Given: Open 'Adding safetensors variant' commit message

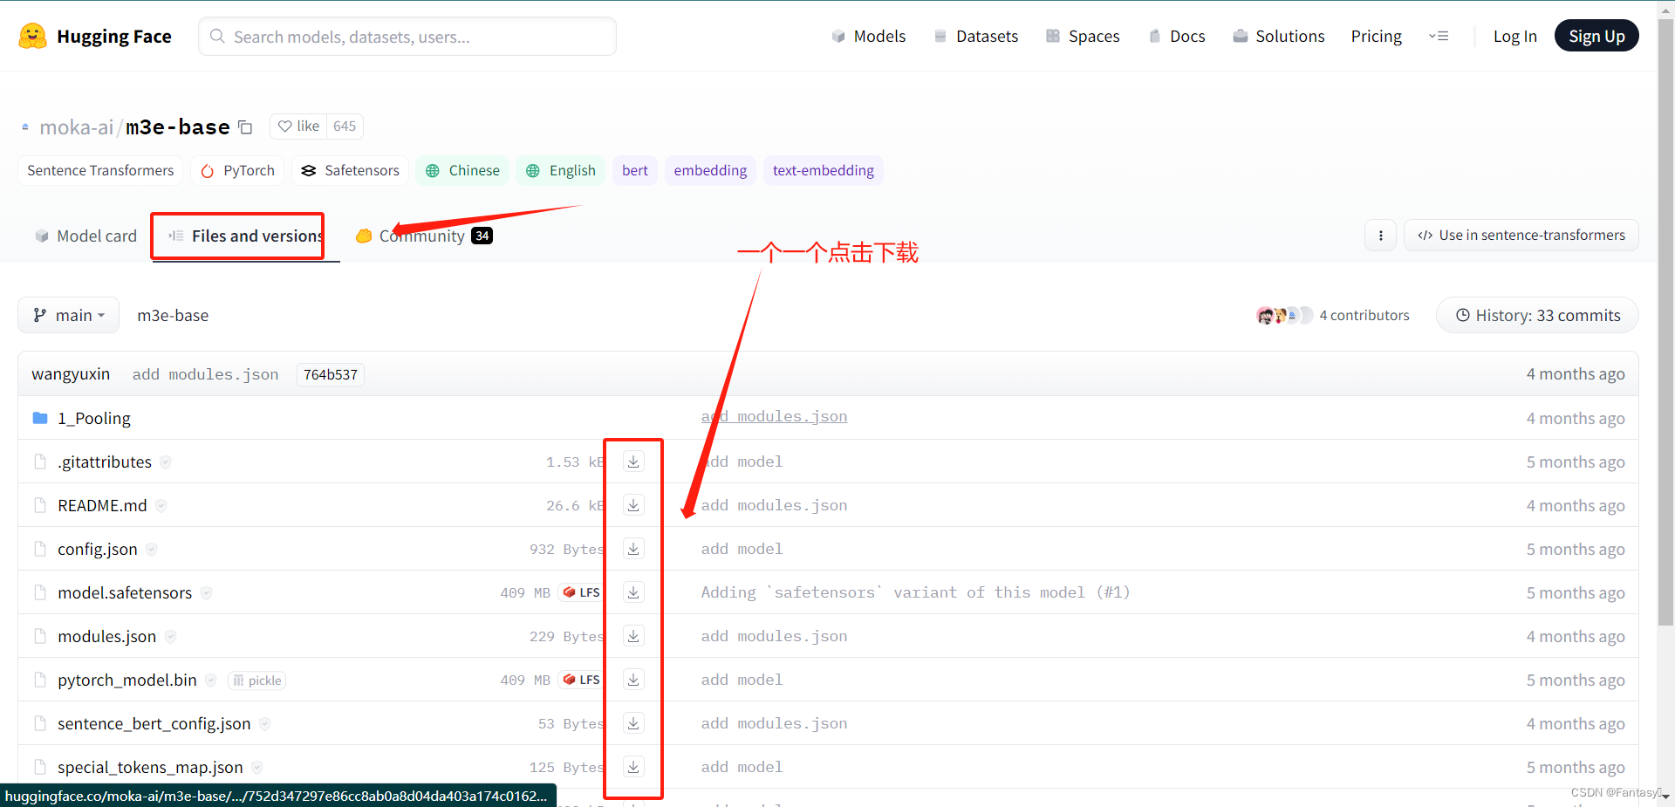Looking at the screenshot, I should pyautogui.click(x=915, y=592).
